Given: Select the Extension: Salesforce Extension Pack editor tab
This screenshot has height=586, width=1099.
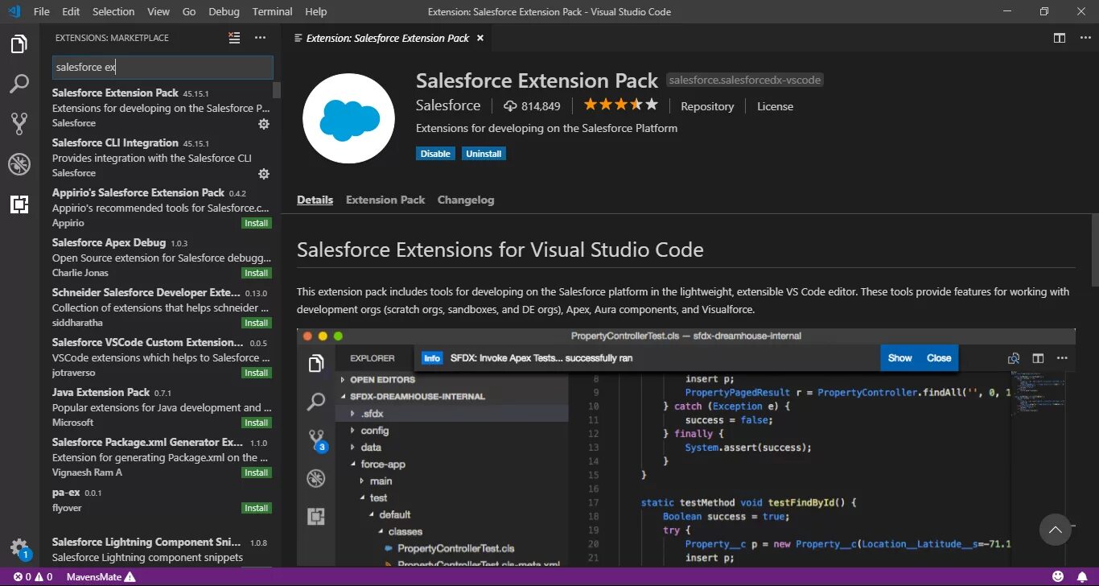Looking at the screenshot, I should [x=387, y=38].
